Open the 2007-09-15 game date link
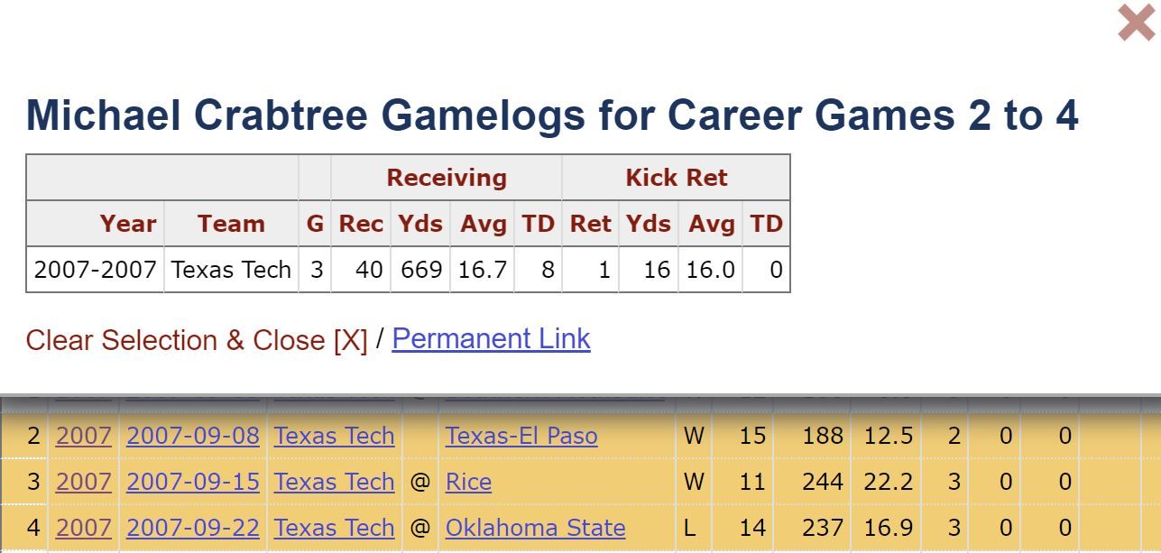Viewport: 1161px width, 553px height. click(x=193, y=482)
